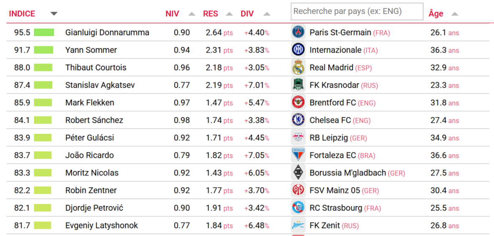Image resolution: width=494 pixels, height=236 pixels.
Task: Focus the country search field
Action: pos(357,12)
